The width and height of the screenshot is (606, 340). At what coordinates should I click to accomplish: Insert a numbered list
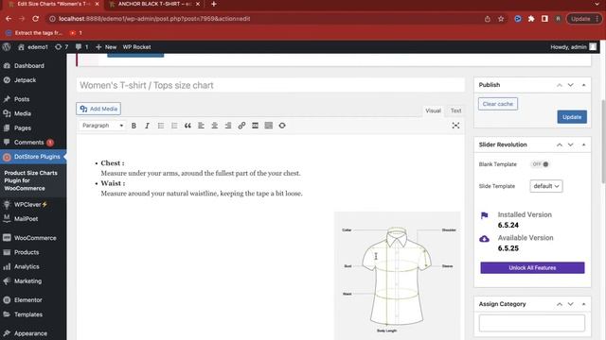pyautogui.click(x=174, y=126)
